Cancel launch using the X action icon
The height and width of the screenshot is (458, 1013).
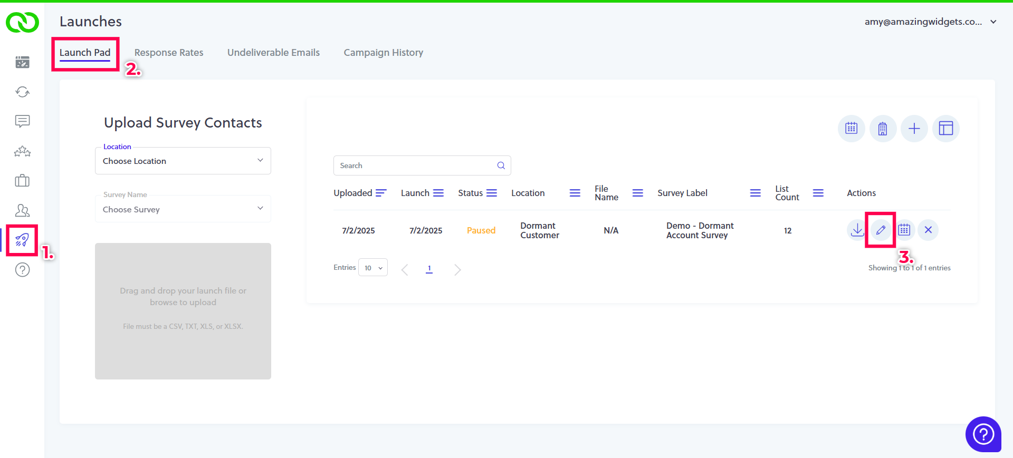[928, 230]
